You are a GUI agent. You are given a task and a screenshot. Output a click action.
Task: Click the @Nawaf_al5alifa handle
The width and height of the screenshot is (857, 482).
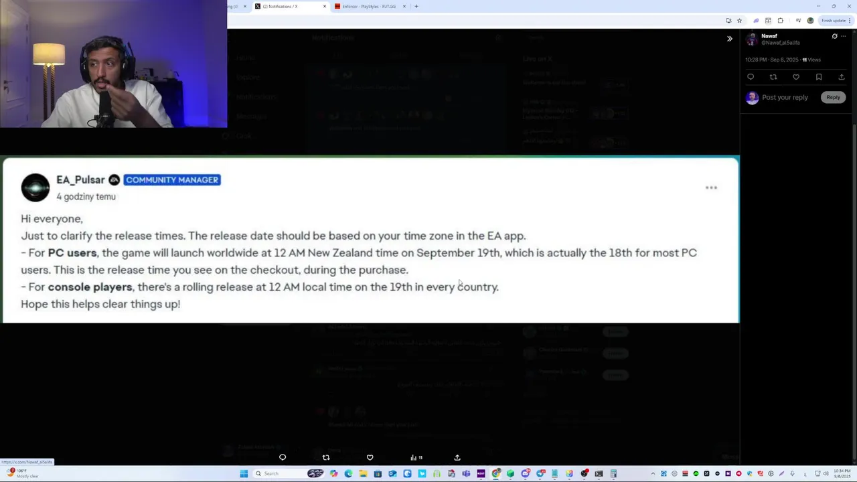click(x=780, y=43)
